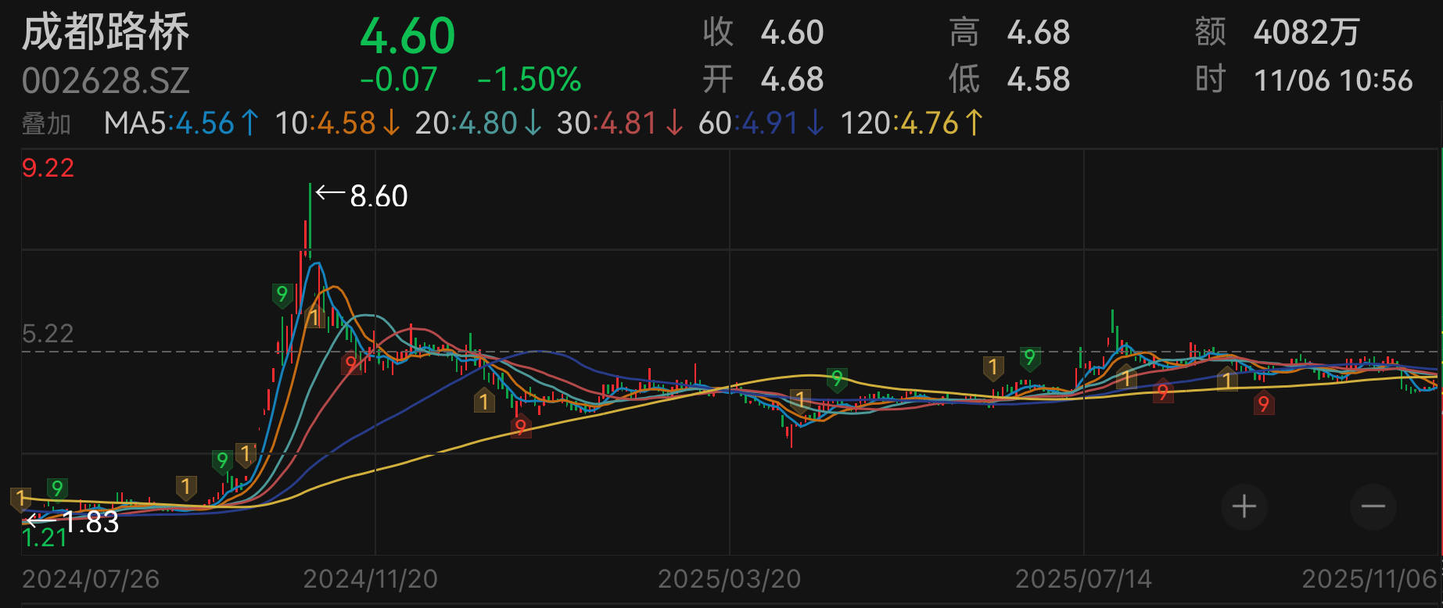The width and height of the screenshot is (1443, 608).
Task: Click the leftmost green 9 signal marker
Action: click(x=56, y=488)
